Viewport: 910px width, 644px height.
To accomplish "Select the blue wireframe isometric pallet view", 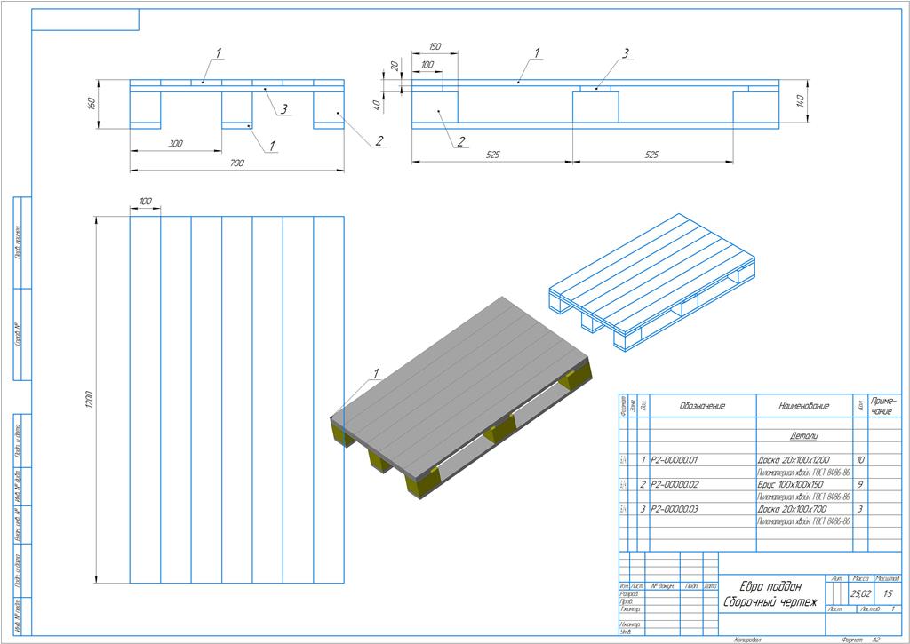I will [651, 282].
